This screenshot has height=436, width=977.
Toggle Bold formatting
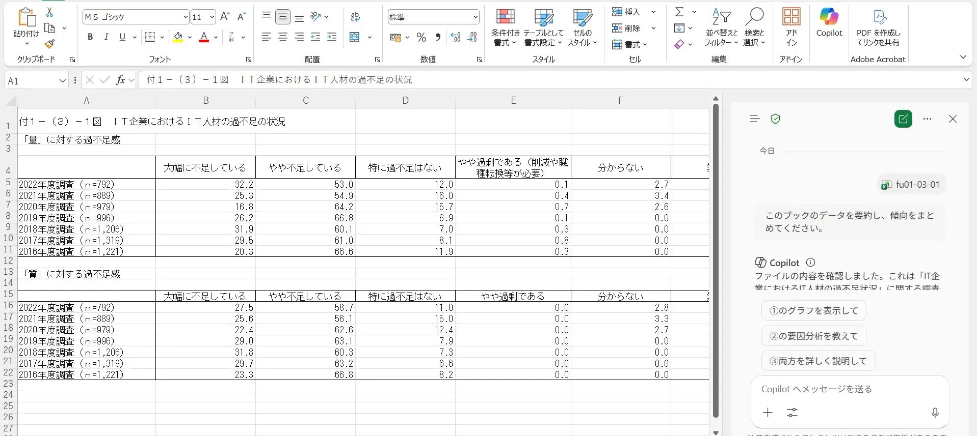click(90, 37)
